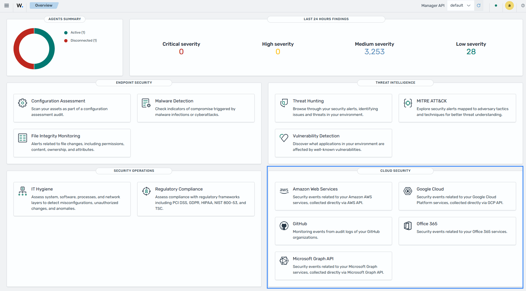Click the refresh API icon

pos(479,6)
